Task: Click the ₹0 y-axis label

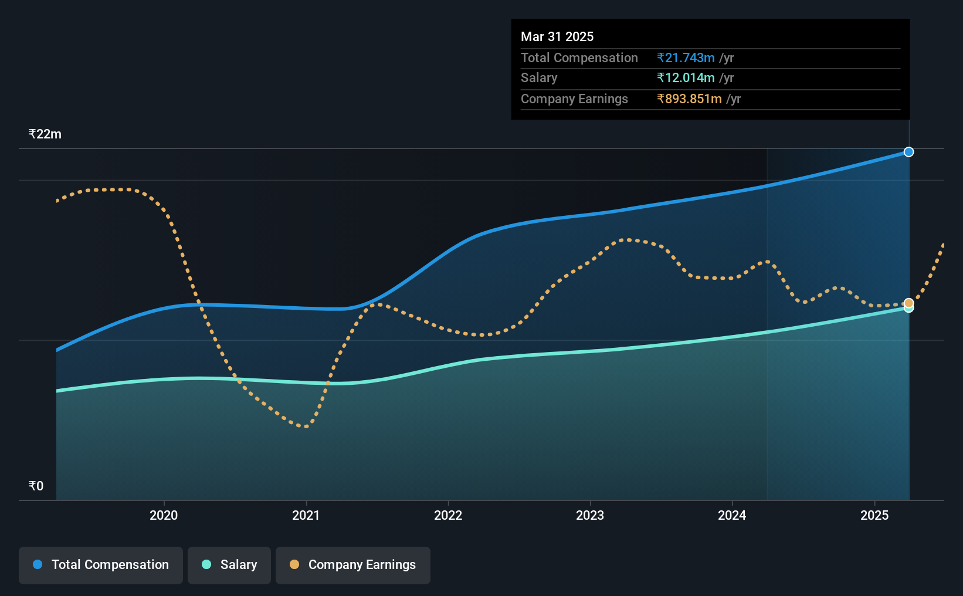Action: [x=36, y=486]
